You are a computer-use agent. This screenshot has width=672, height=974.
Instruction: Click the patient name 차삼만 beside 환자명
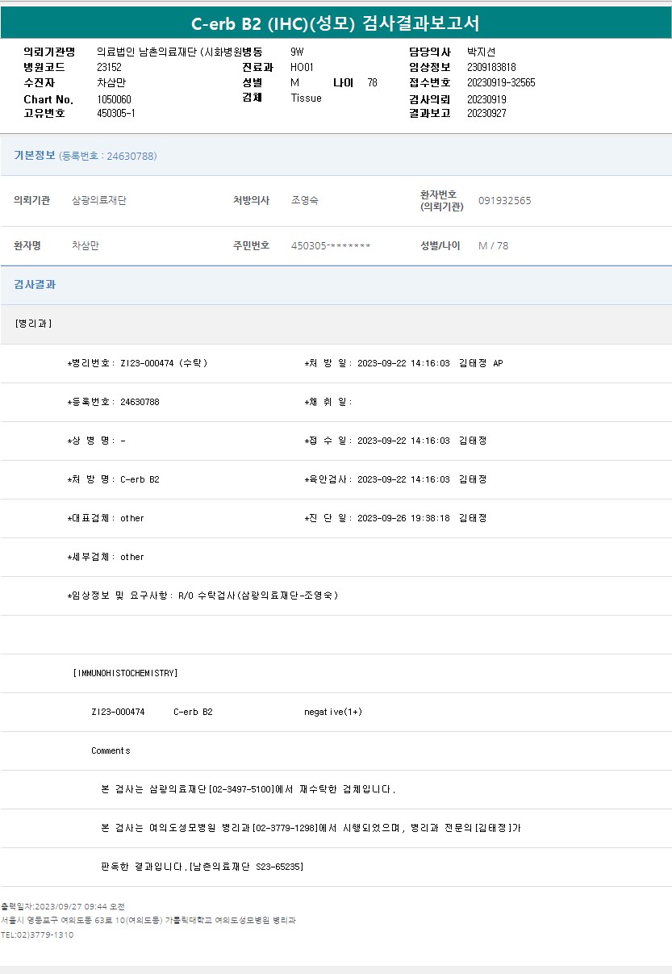pos(86,245)
